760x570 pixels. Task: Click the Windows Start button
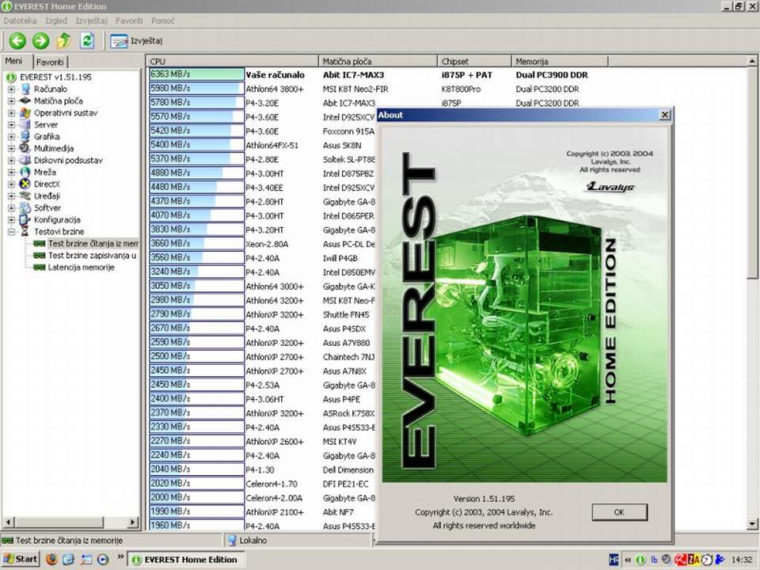tap(20, 559)
